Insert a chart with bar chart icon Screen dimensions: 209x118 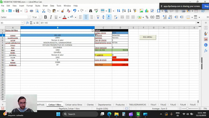pos(147,11)
